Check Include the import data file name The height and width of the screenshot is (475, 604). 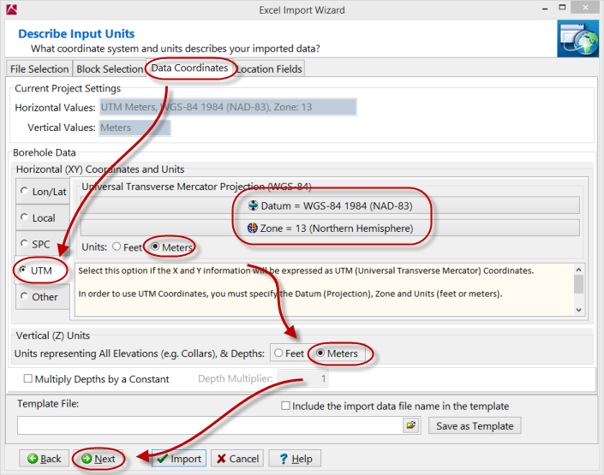[x=286, y=406]
